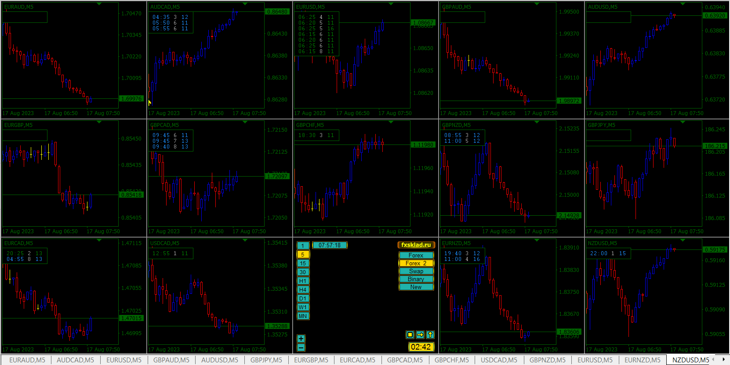Open the AUDUSD,M5 tab
The height and width of the screenshot is (365, 730).
pyautogui.click(x=220, y=360)
